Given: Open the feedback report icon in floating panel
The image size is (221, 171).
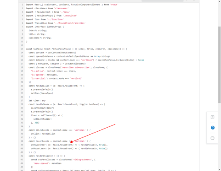Looking at the screenshot, I should (213, 117).
